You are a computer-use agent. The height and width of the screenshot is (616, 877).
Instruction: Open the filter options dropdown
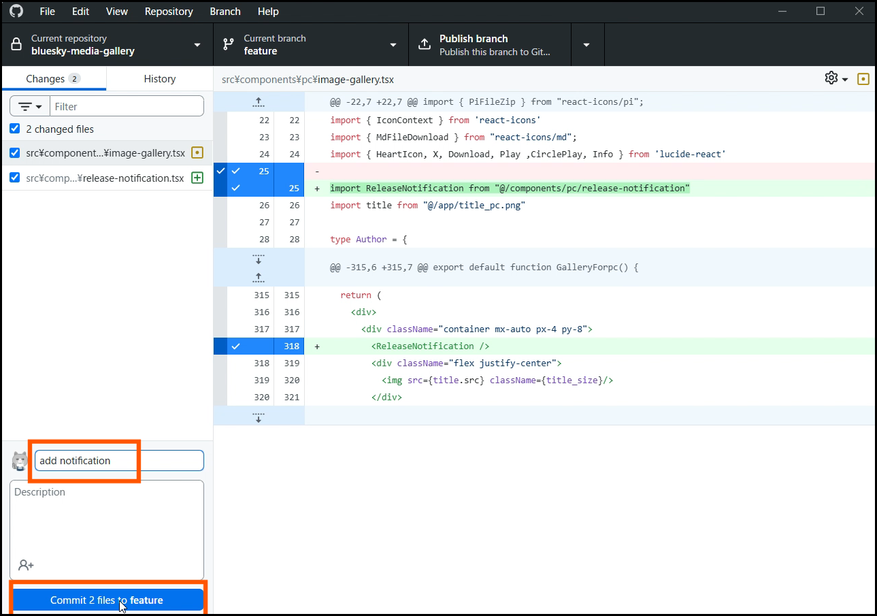[30, 106]
